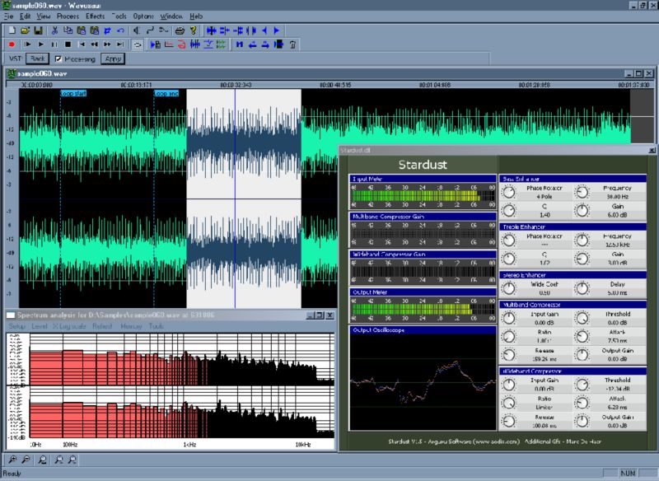The width and height of the screenshot is (659, 481).
Task: Click the Loop start marker
Action: (72, 93)
